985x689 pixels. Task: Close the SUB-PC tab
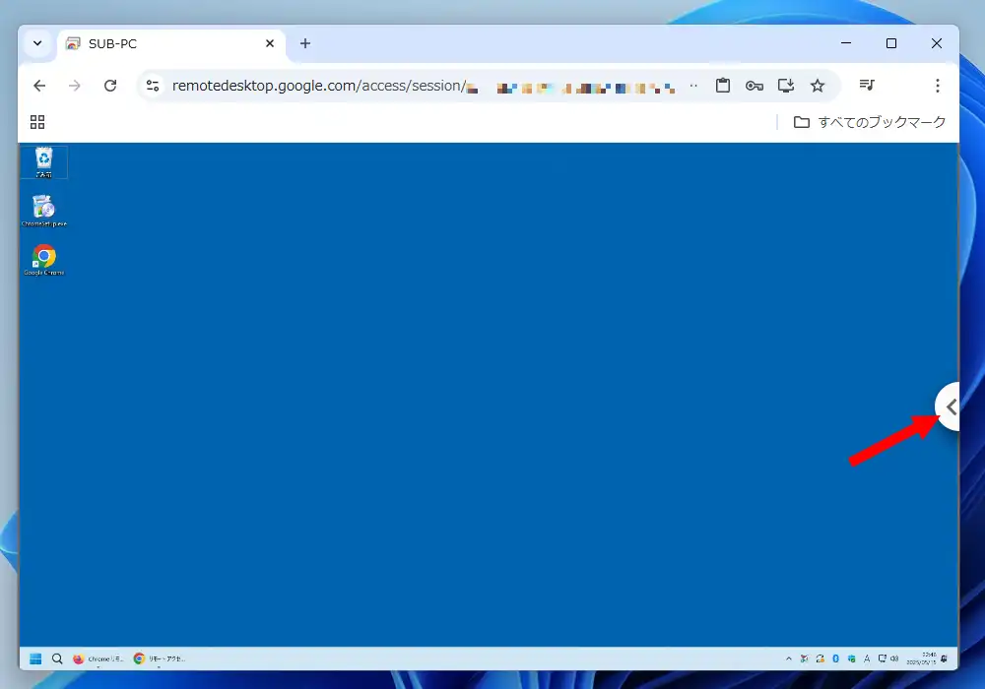point(270,43)
